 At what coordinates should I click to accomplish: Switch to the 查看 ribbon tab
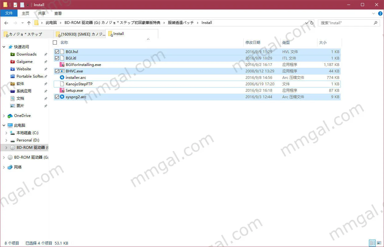[58, 13]
